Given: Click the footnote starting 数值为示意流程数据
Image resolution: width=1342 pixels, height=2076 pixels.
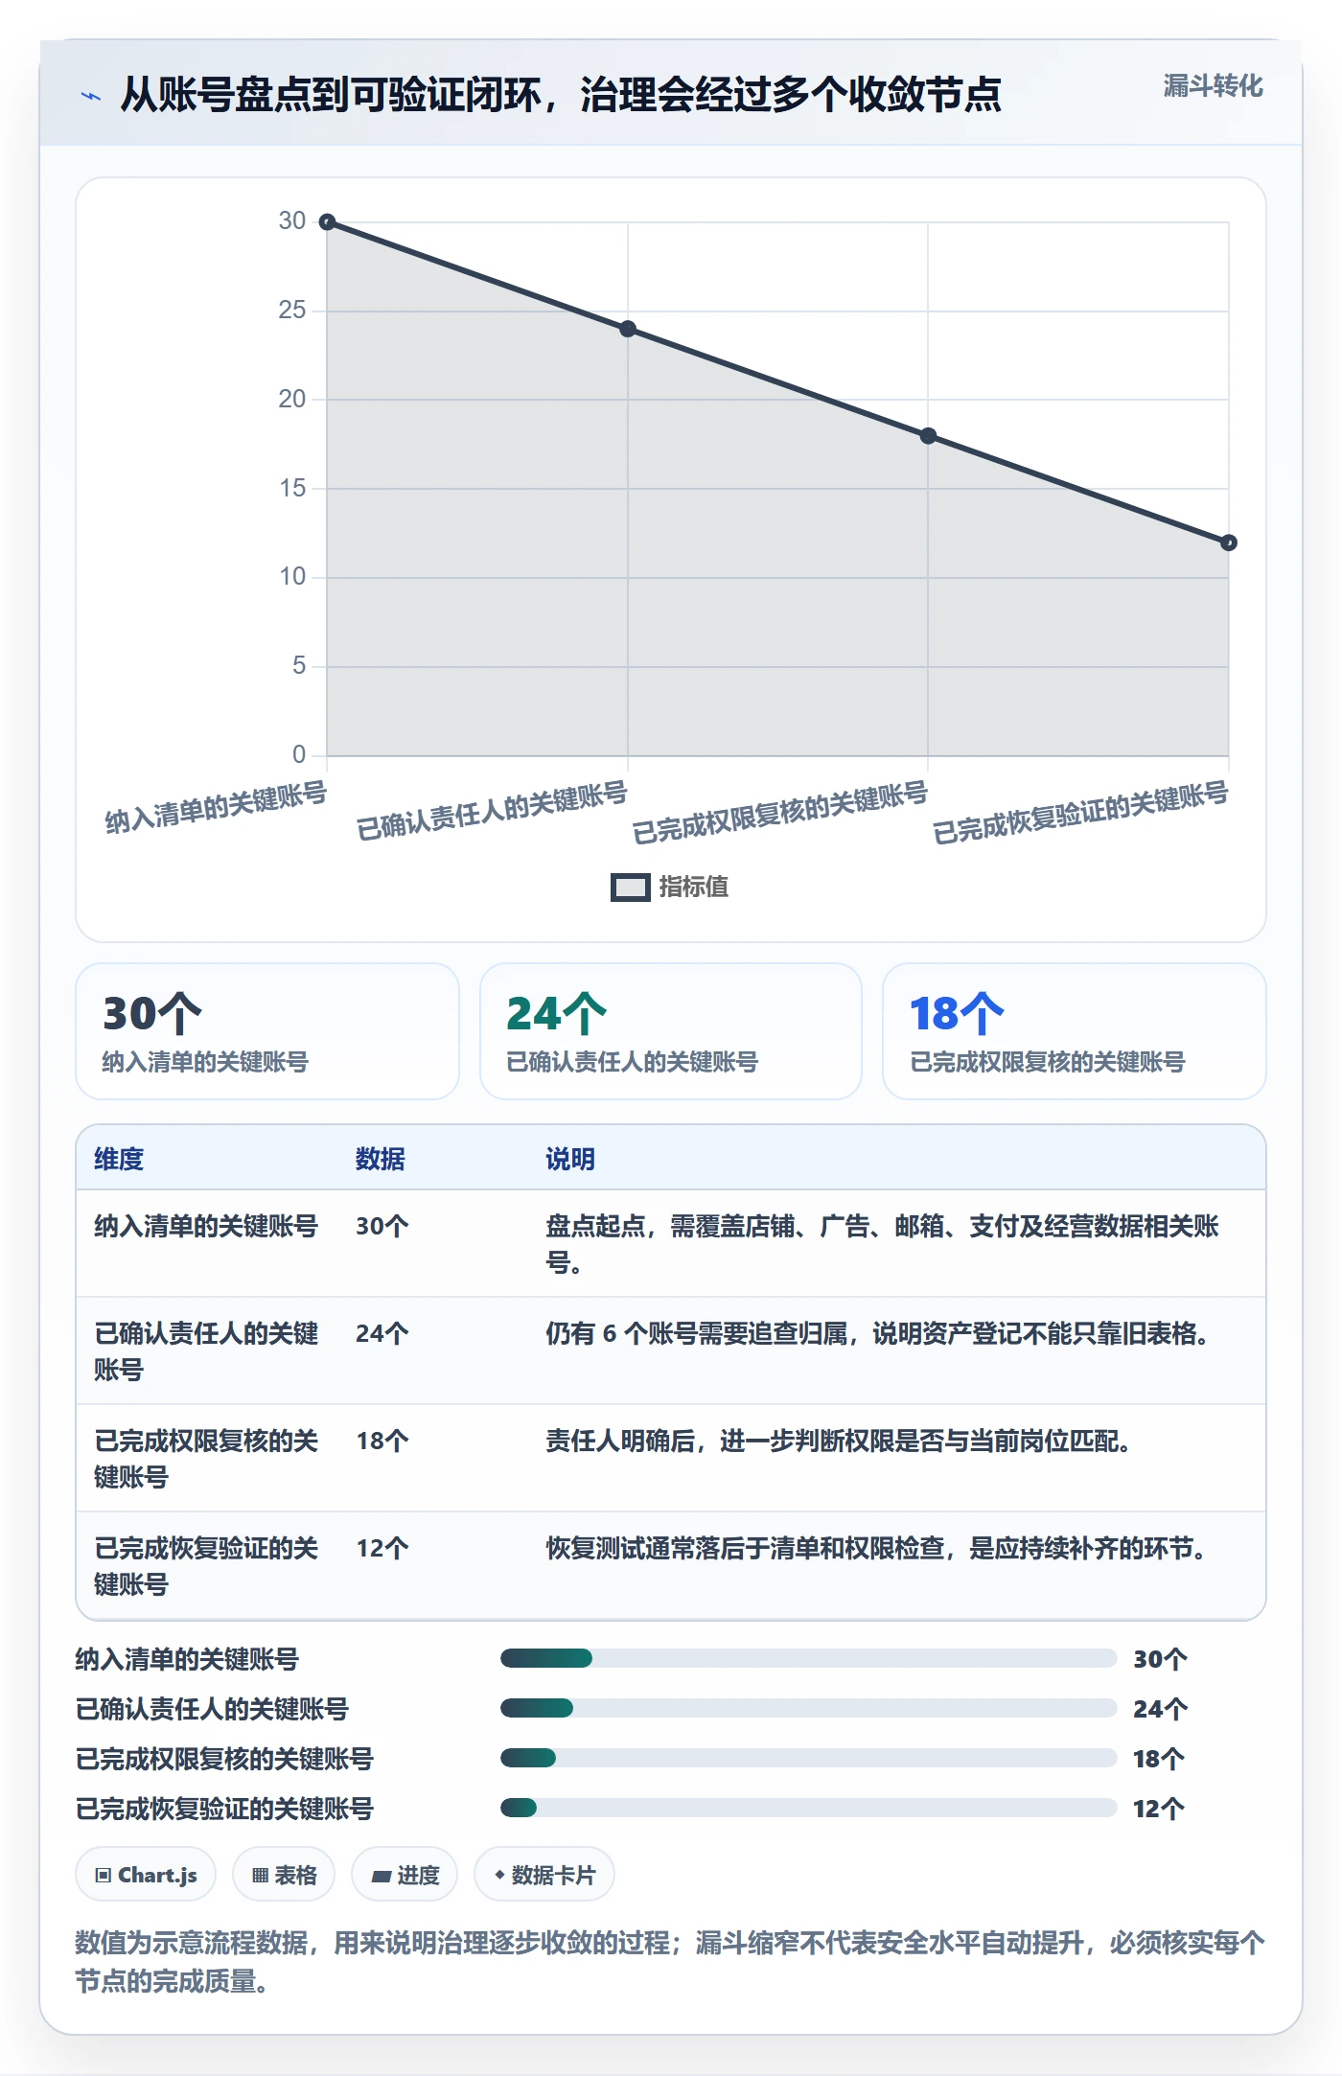Looking at the screenshot, I should coord(670,1962).
